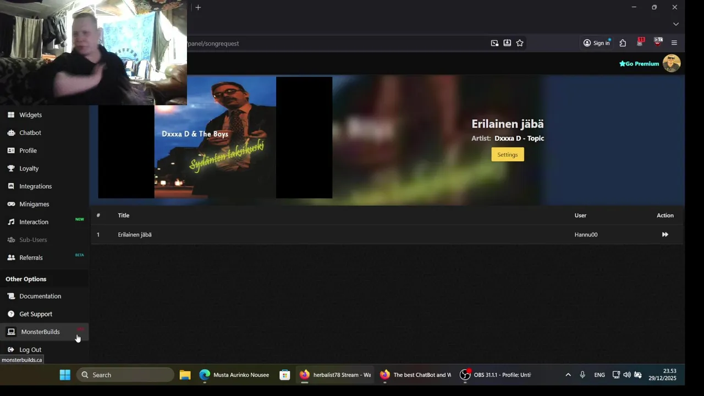The height and width of the screenshot is (396, 704).
Task: Open the Widgets sidebar section
Action: [30, 115]
